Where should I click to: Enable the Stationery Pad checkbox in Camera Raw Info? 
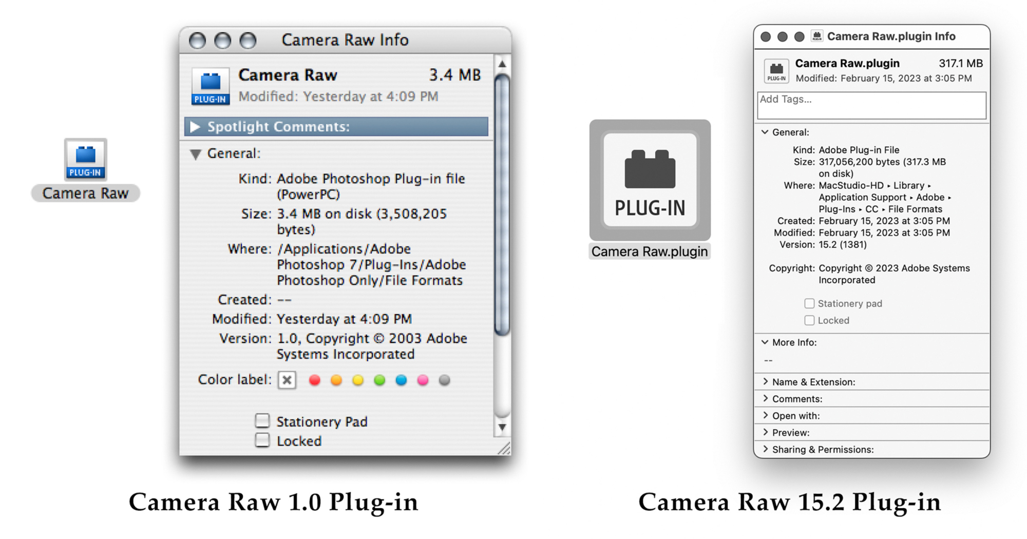point(262,421)
